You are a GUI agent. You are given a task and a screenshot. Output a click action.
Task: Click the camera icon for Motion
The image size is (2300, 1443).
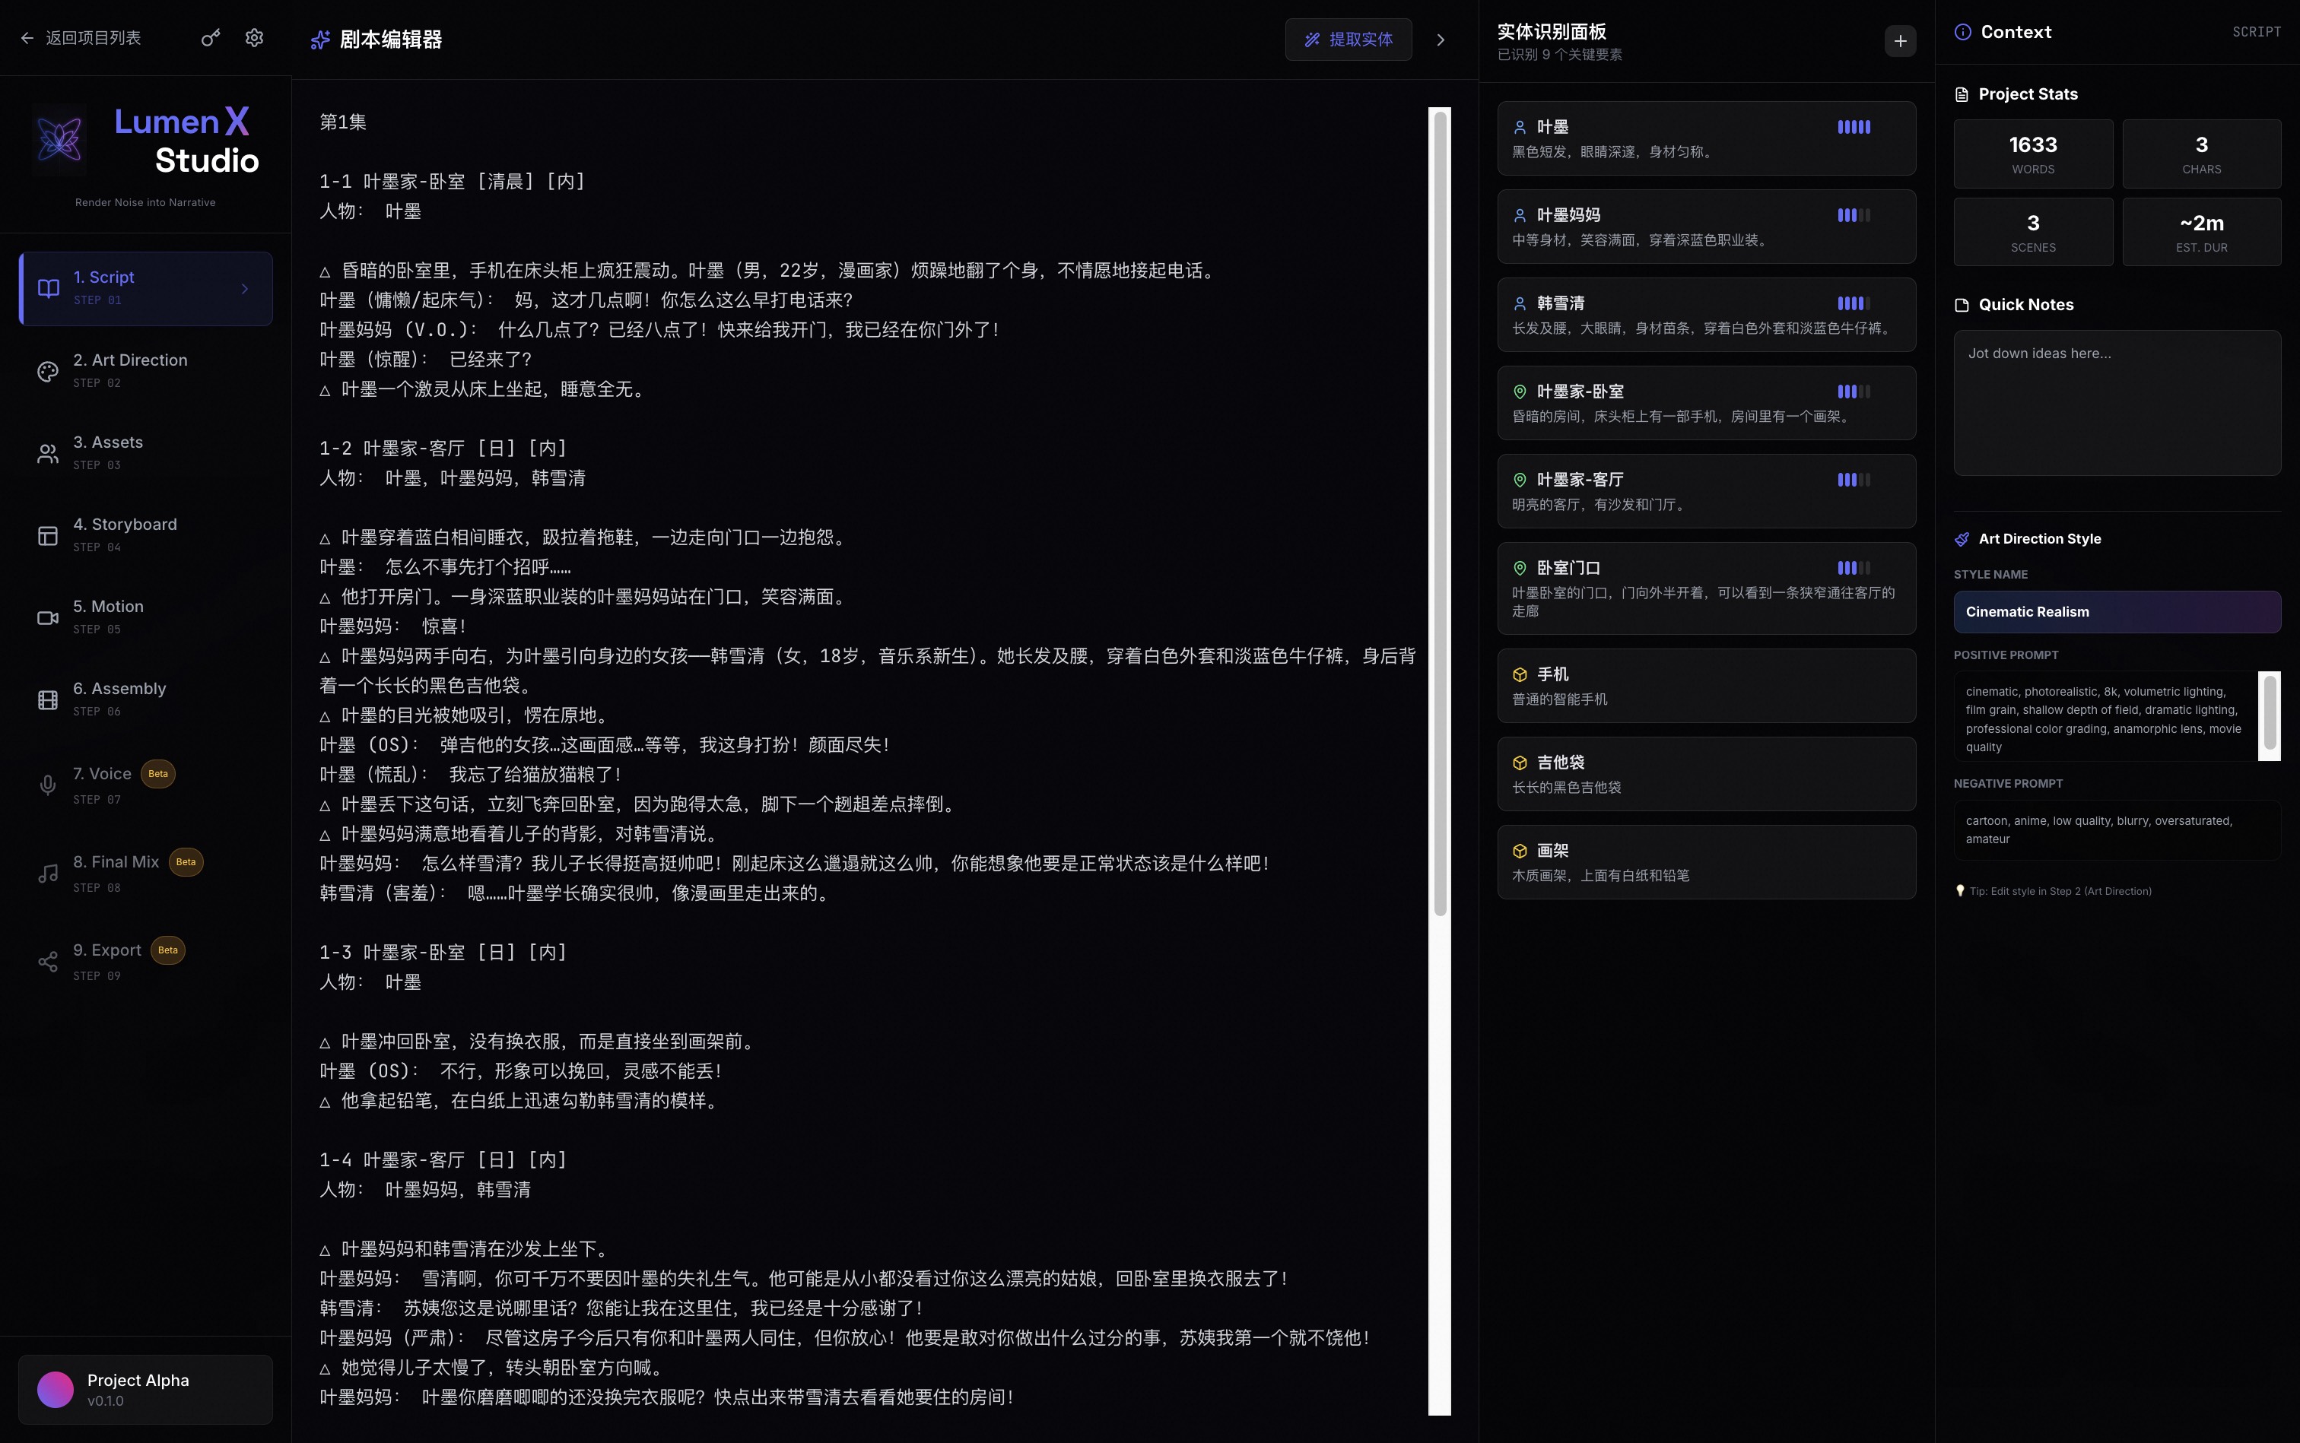click(48, 617)
